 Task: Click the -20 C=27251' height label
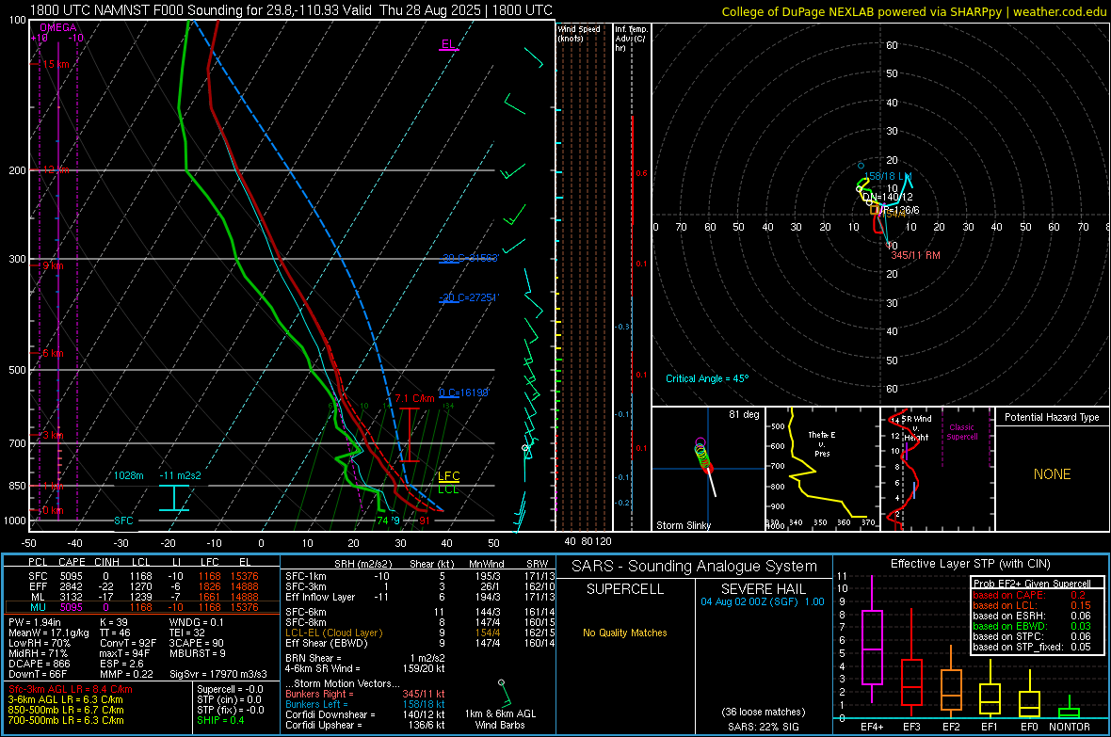468,297
